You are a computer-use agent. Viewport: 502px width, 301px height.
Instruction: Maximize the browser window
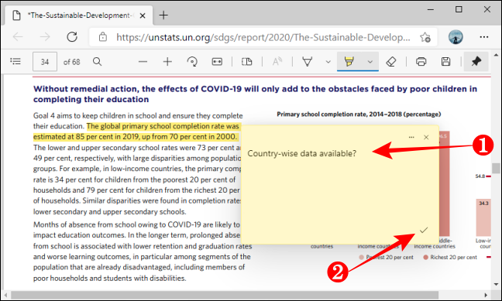(459, 9)
